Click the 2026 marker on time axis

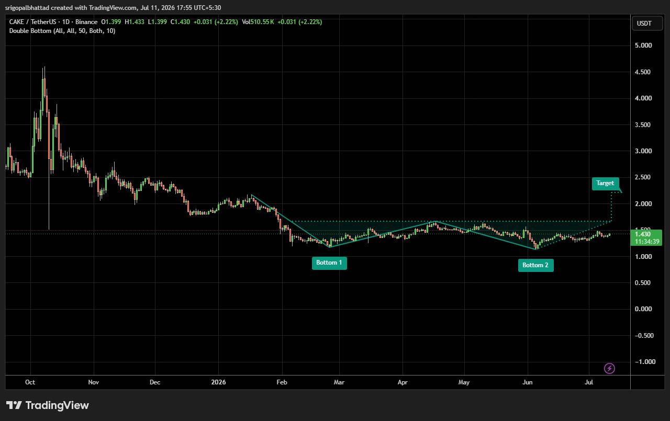point(218,382)
